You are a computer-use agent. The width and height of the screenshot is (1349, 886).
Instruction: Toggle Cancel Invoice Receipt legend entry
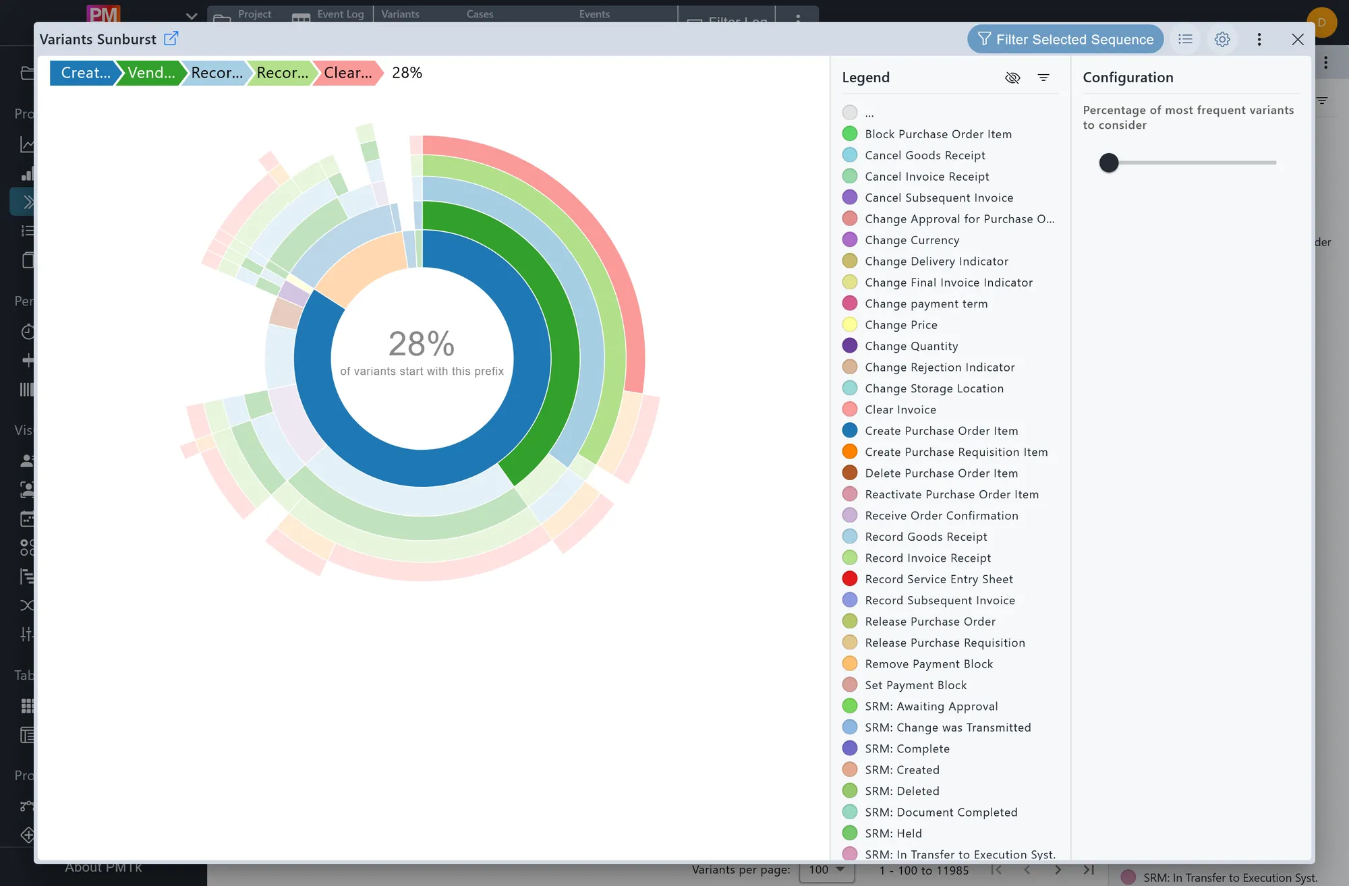(x=916, y=177)
